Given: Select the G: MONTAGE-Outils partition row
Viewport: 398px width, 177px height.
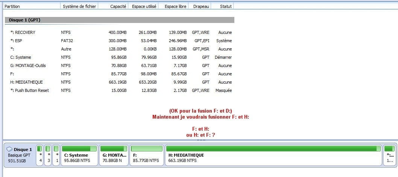Looking at the screenshot, I should (120, 66).
